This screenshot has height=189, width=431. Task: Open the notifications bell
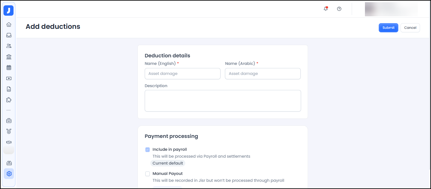point(326,9)
